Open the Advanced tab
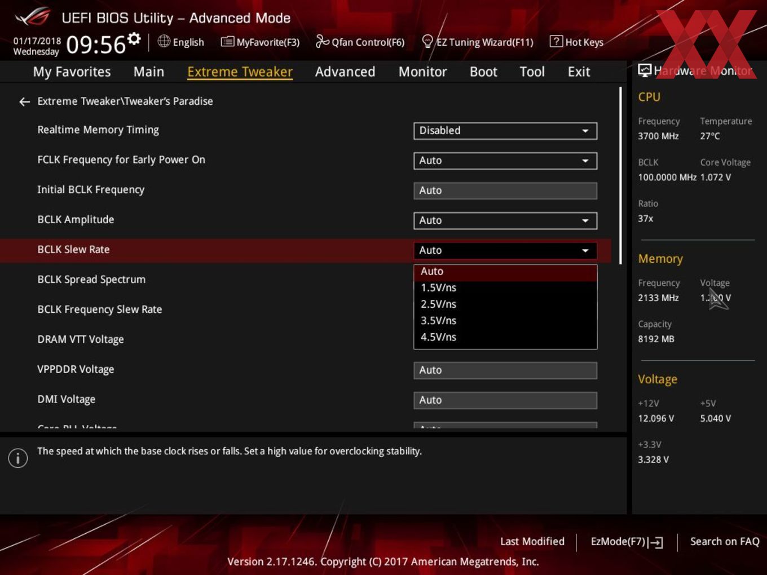 (345, 72)
